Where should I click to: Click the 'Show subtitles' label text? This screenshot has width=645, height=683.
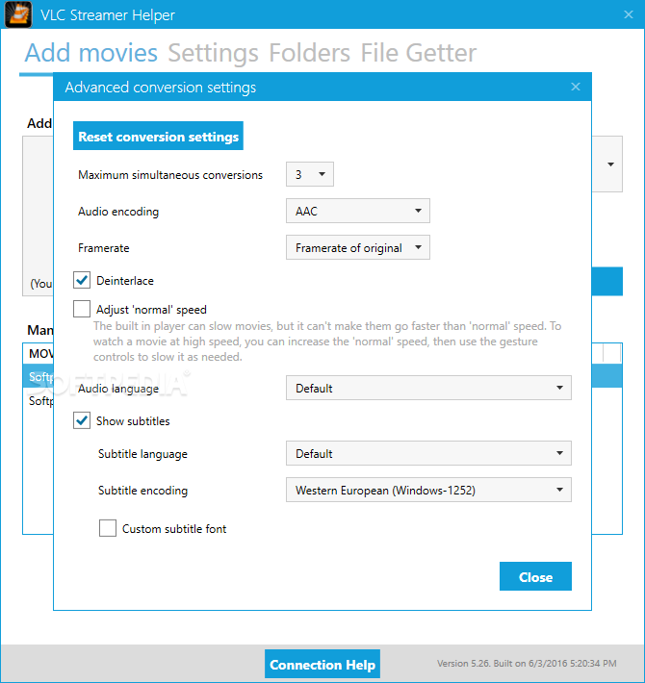point(133,421)
